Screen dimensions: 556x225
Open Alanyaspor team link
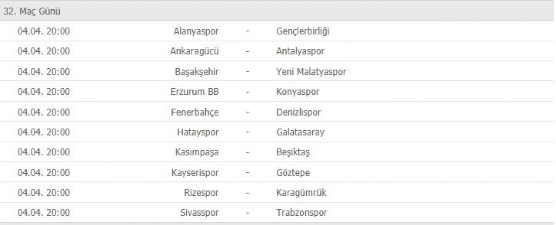(196, 31)
